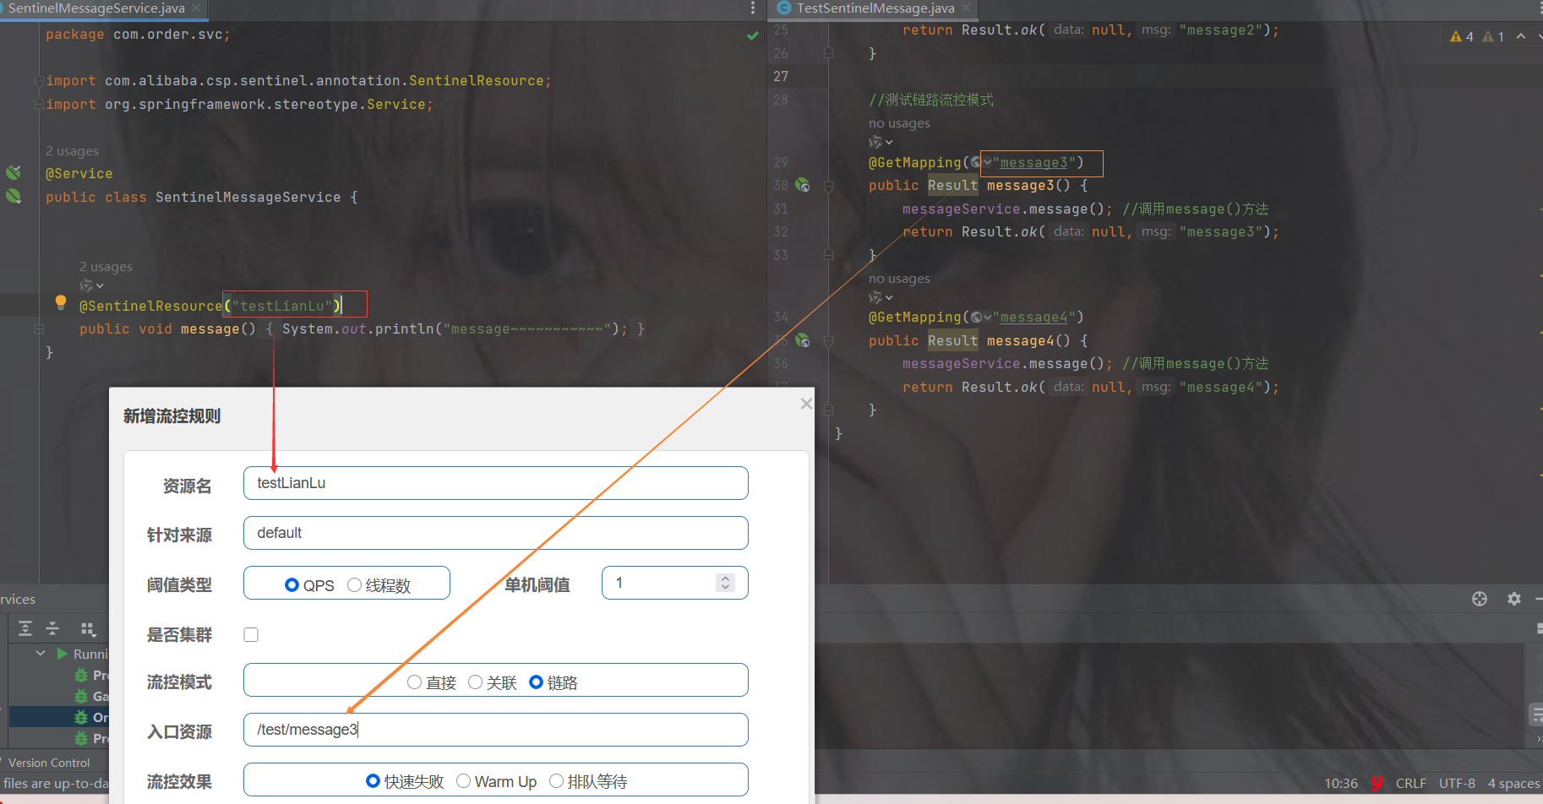Fold message3 method at line 30
1543x804 pixels.
828,186
